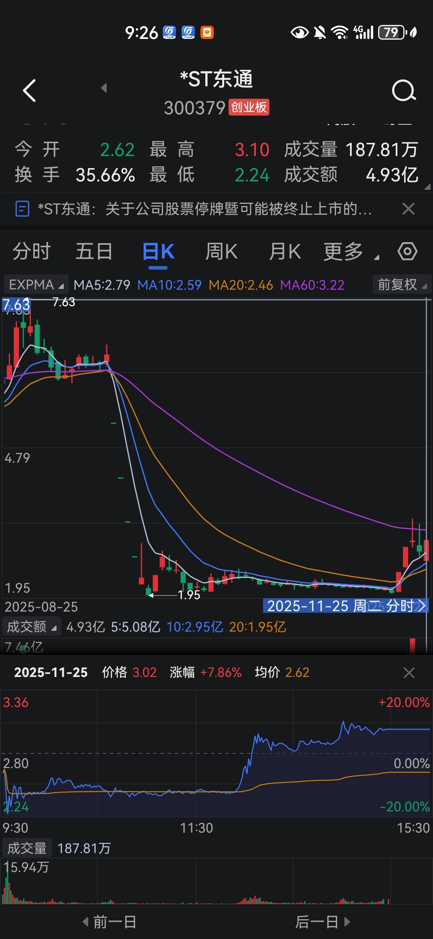This screenshot has width=433, height=939.
Task: Tap the 成交额 4.93亿 in quote header
Action: point(351,175)
